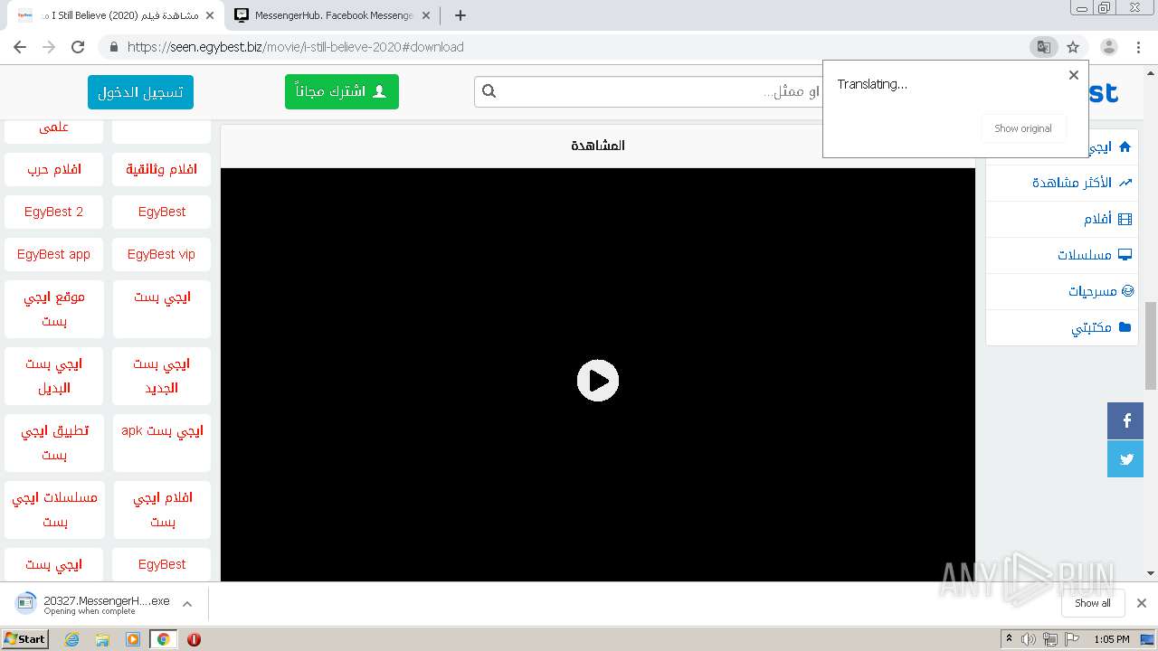This screenshot has width=1158, height=651.
Task: Click the مسلسلات ايجي بست tag
Action: point(53,510)
